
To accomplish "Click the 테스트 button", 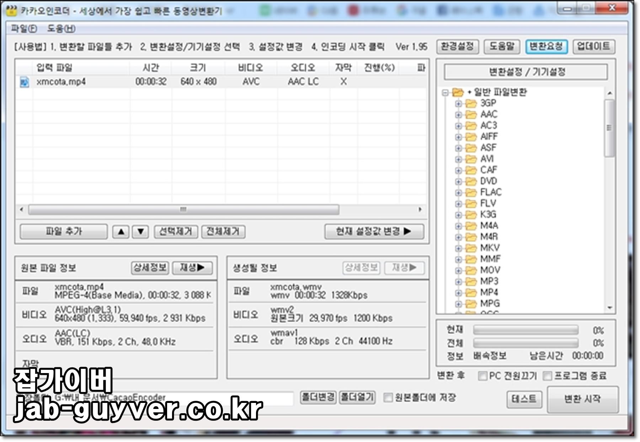I will [x=524, y=399].
